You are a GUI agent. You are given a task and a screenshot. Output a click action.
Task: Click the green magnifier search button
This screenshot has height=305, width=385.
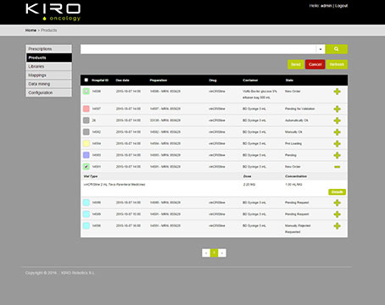coord(336,49)
